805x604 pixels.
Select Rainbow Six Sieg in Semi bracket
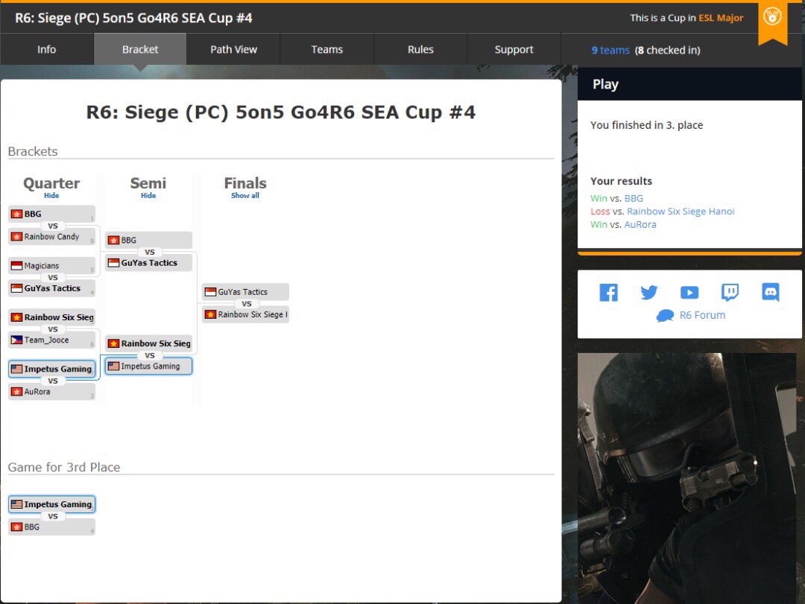[x=148, y=343]
